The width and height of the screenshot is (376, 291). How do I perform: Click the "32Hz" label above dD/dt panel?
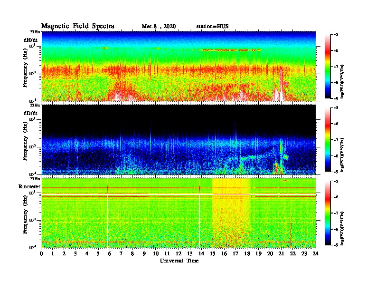pyautogui.click(x=35, y=105)
